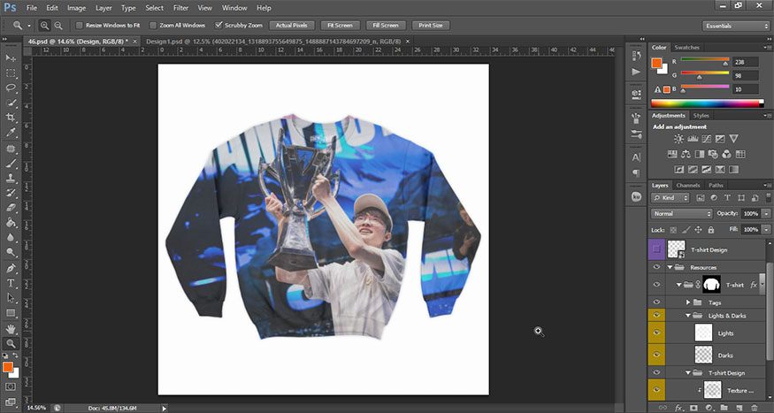
Task: Click the foreground color swatch in Color panel
Action: (656, 63)
